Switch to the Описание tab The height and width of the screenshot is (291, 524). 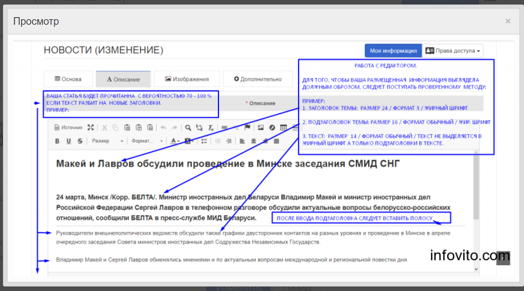coord(123,79)
